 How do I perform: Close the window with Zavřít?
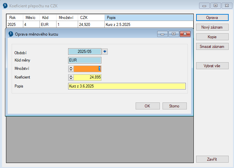click(x=212, y=159)
